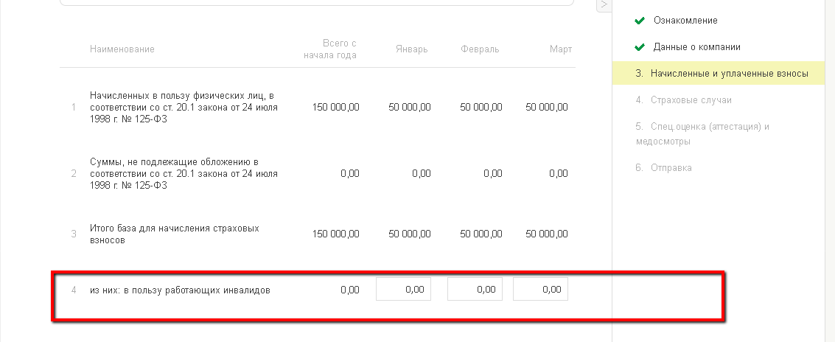Select row 4 text из них: в пользу работающих инвалидов

pyautogui.click(x=180, y=290)
